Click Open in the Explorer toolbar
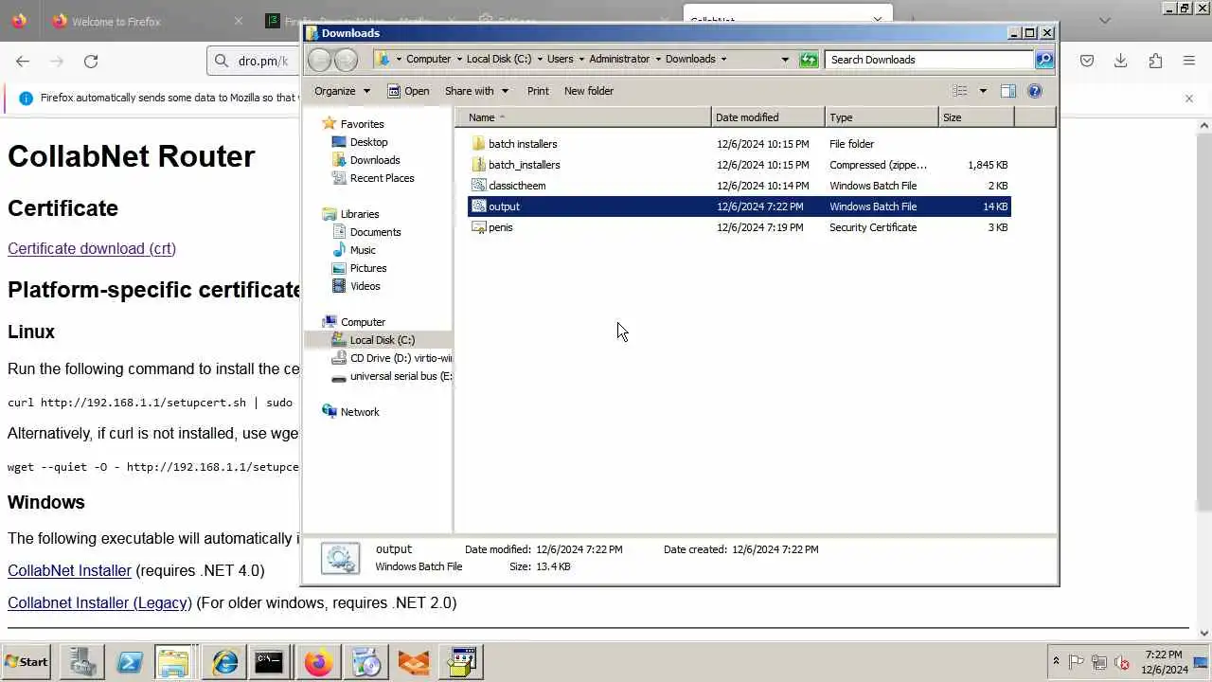The width and height of the screenshot is (1212, 682). click(x=408, y=91)
